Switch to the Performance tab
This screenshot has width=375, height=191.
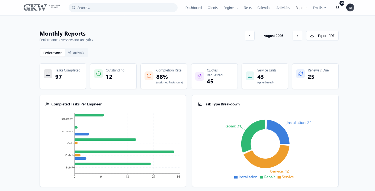53,53
